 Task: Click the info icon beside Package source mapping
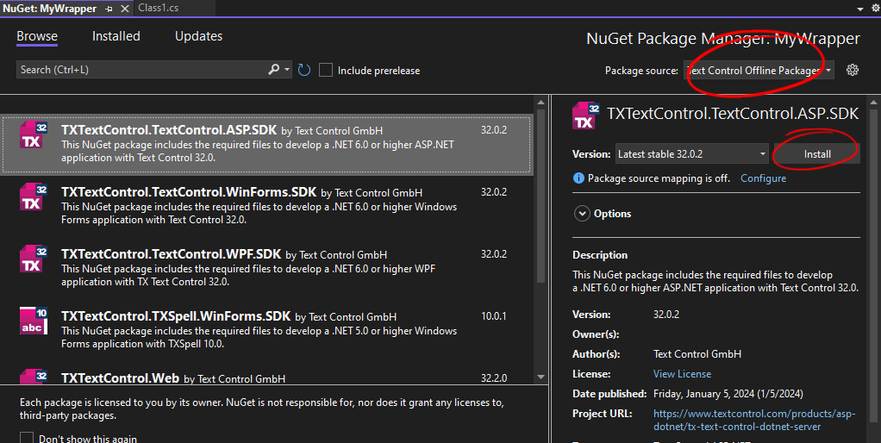click(578, 178)
